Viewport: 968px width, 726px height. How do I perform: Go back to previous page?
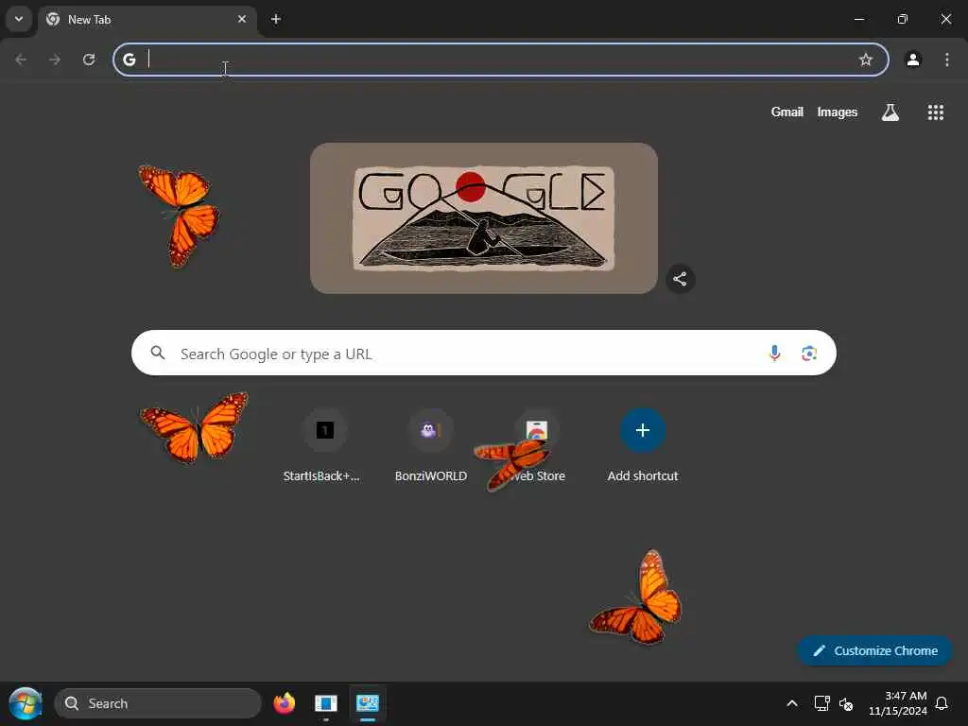(x=21, y=60)
